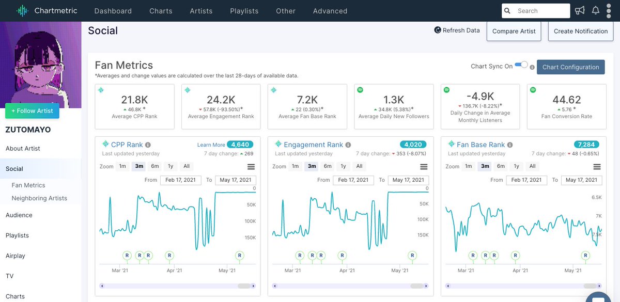Select 1m zoom on CPP Rank chart
The width and height of the screenshot is (620, 302).
(122, 166)
